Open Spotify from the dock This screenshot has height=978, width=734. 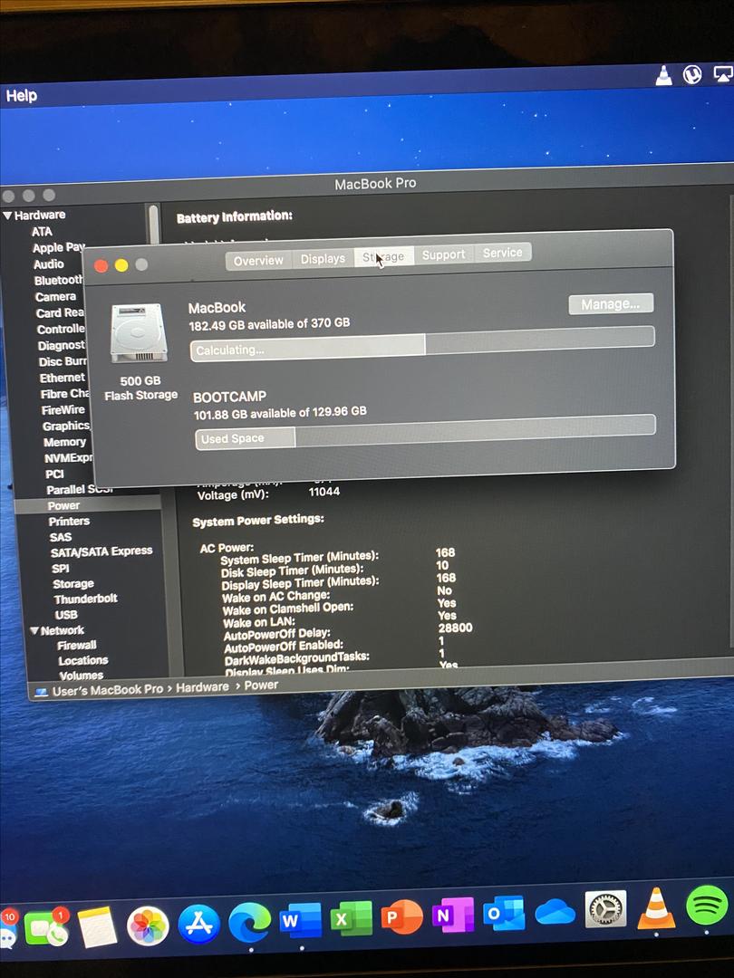tap(707, 906)
